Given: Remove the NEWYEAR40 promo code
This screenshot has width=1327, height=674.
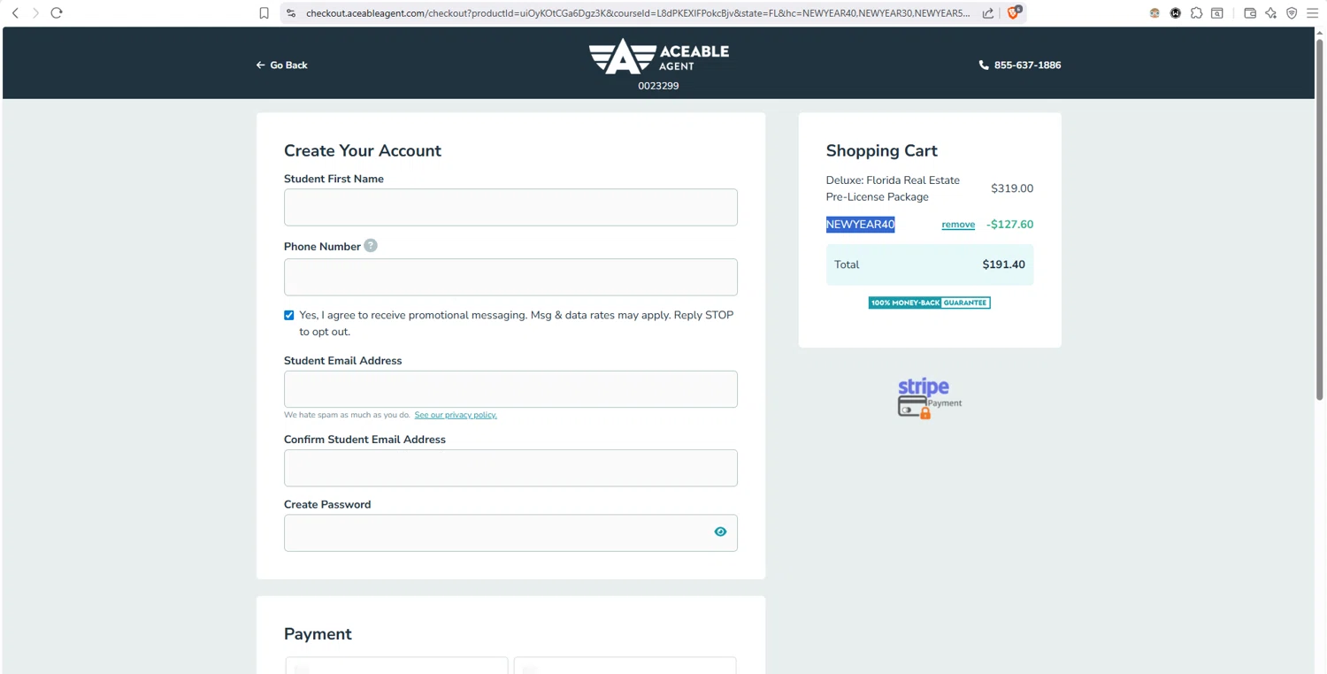Looking at the screenshot, I should (x=958, y=225).
